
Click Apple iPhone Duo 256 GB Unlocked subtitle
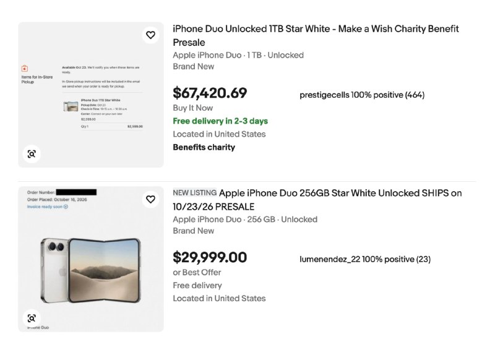point(245,220)
